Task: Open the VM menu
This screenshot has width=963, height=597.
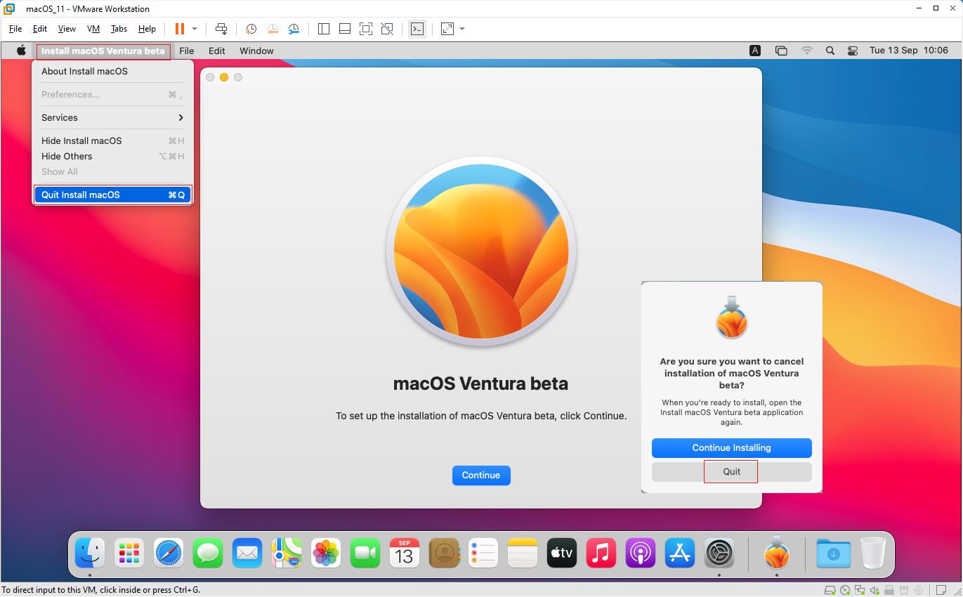Action: click(93, 29)
